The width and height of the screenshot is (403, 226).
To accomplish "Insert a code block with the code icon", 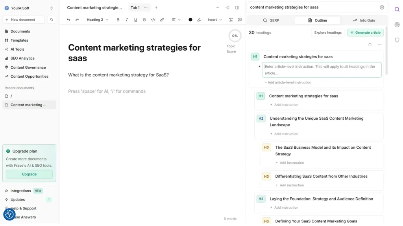I will pos(153,20).
